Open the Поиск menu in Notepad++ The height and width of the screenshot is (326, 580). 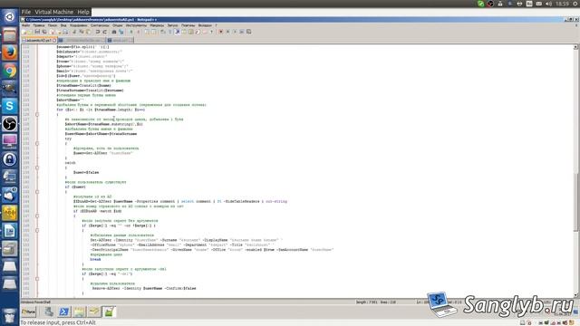point(53,25)
